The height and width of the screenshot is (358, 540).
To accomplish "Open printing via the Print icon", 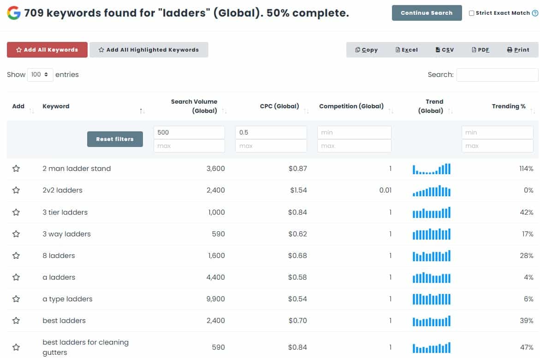I will 517,49.
